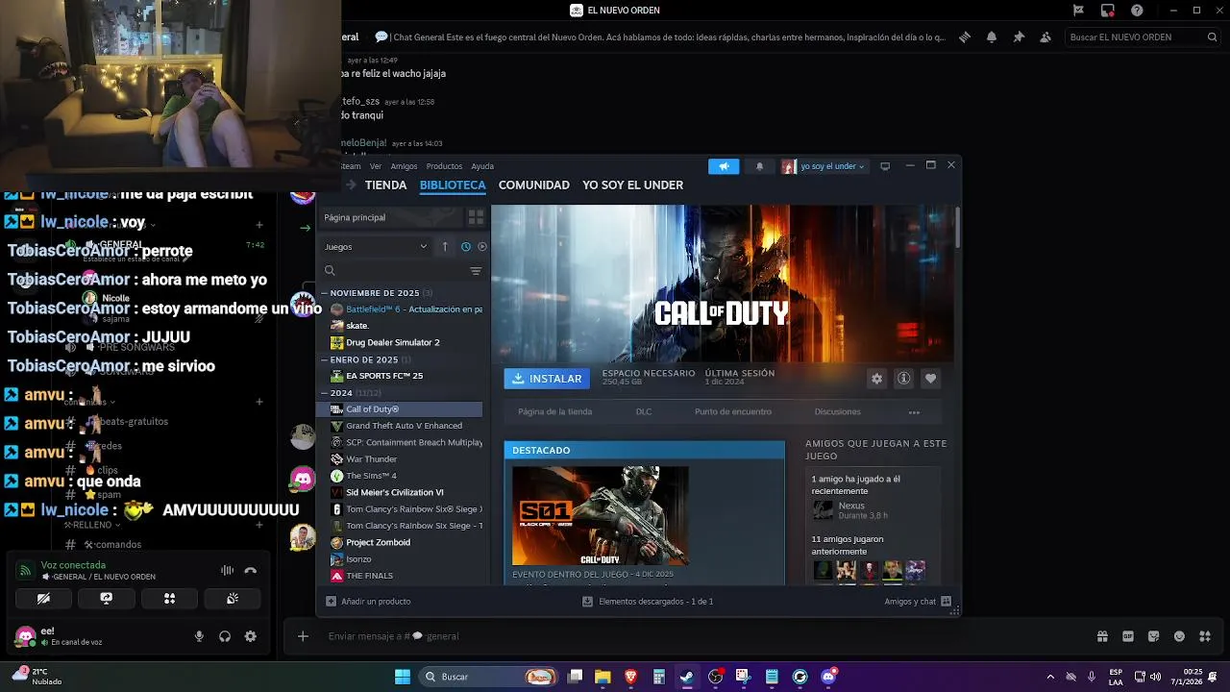Viewport: 1230px width, 692px height.
Task: Open Steam from the Windows taskbar
Action: pos(687,677)
